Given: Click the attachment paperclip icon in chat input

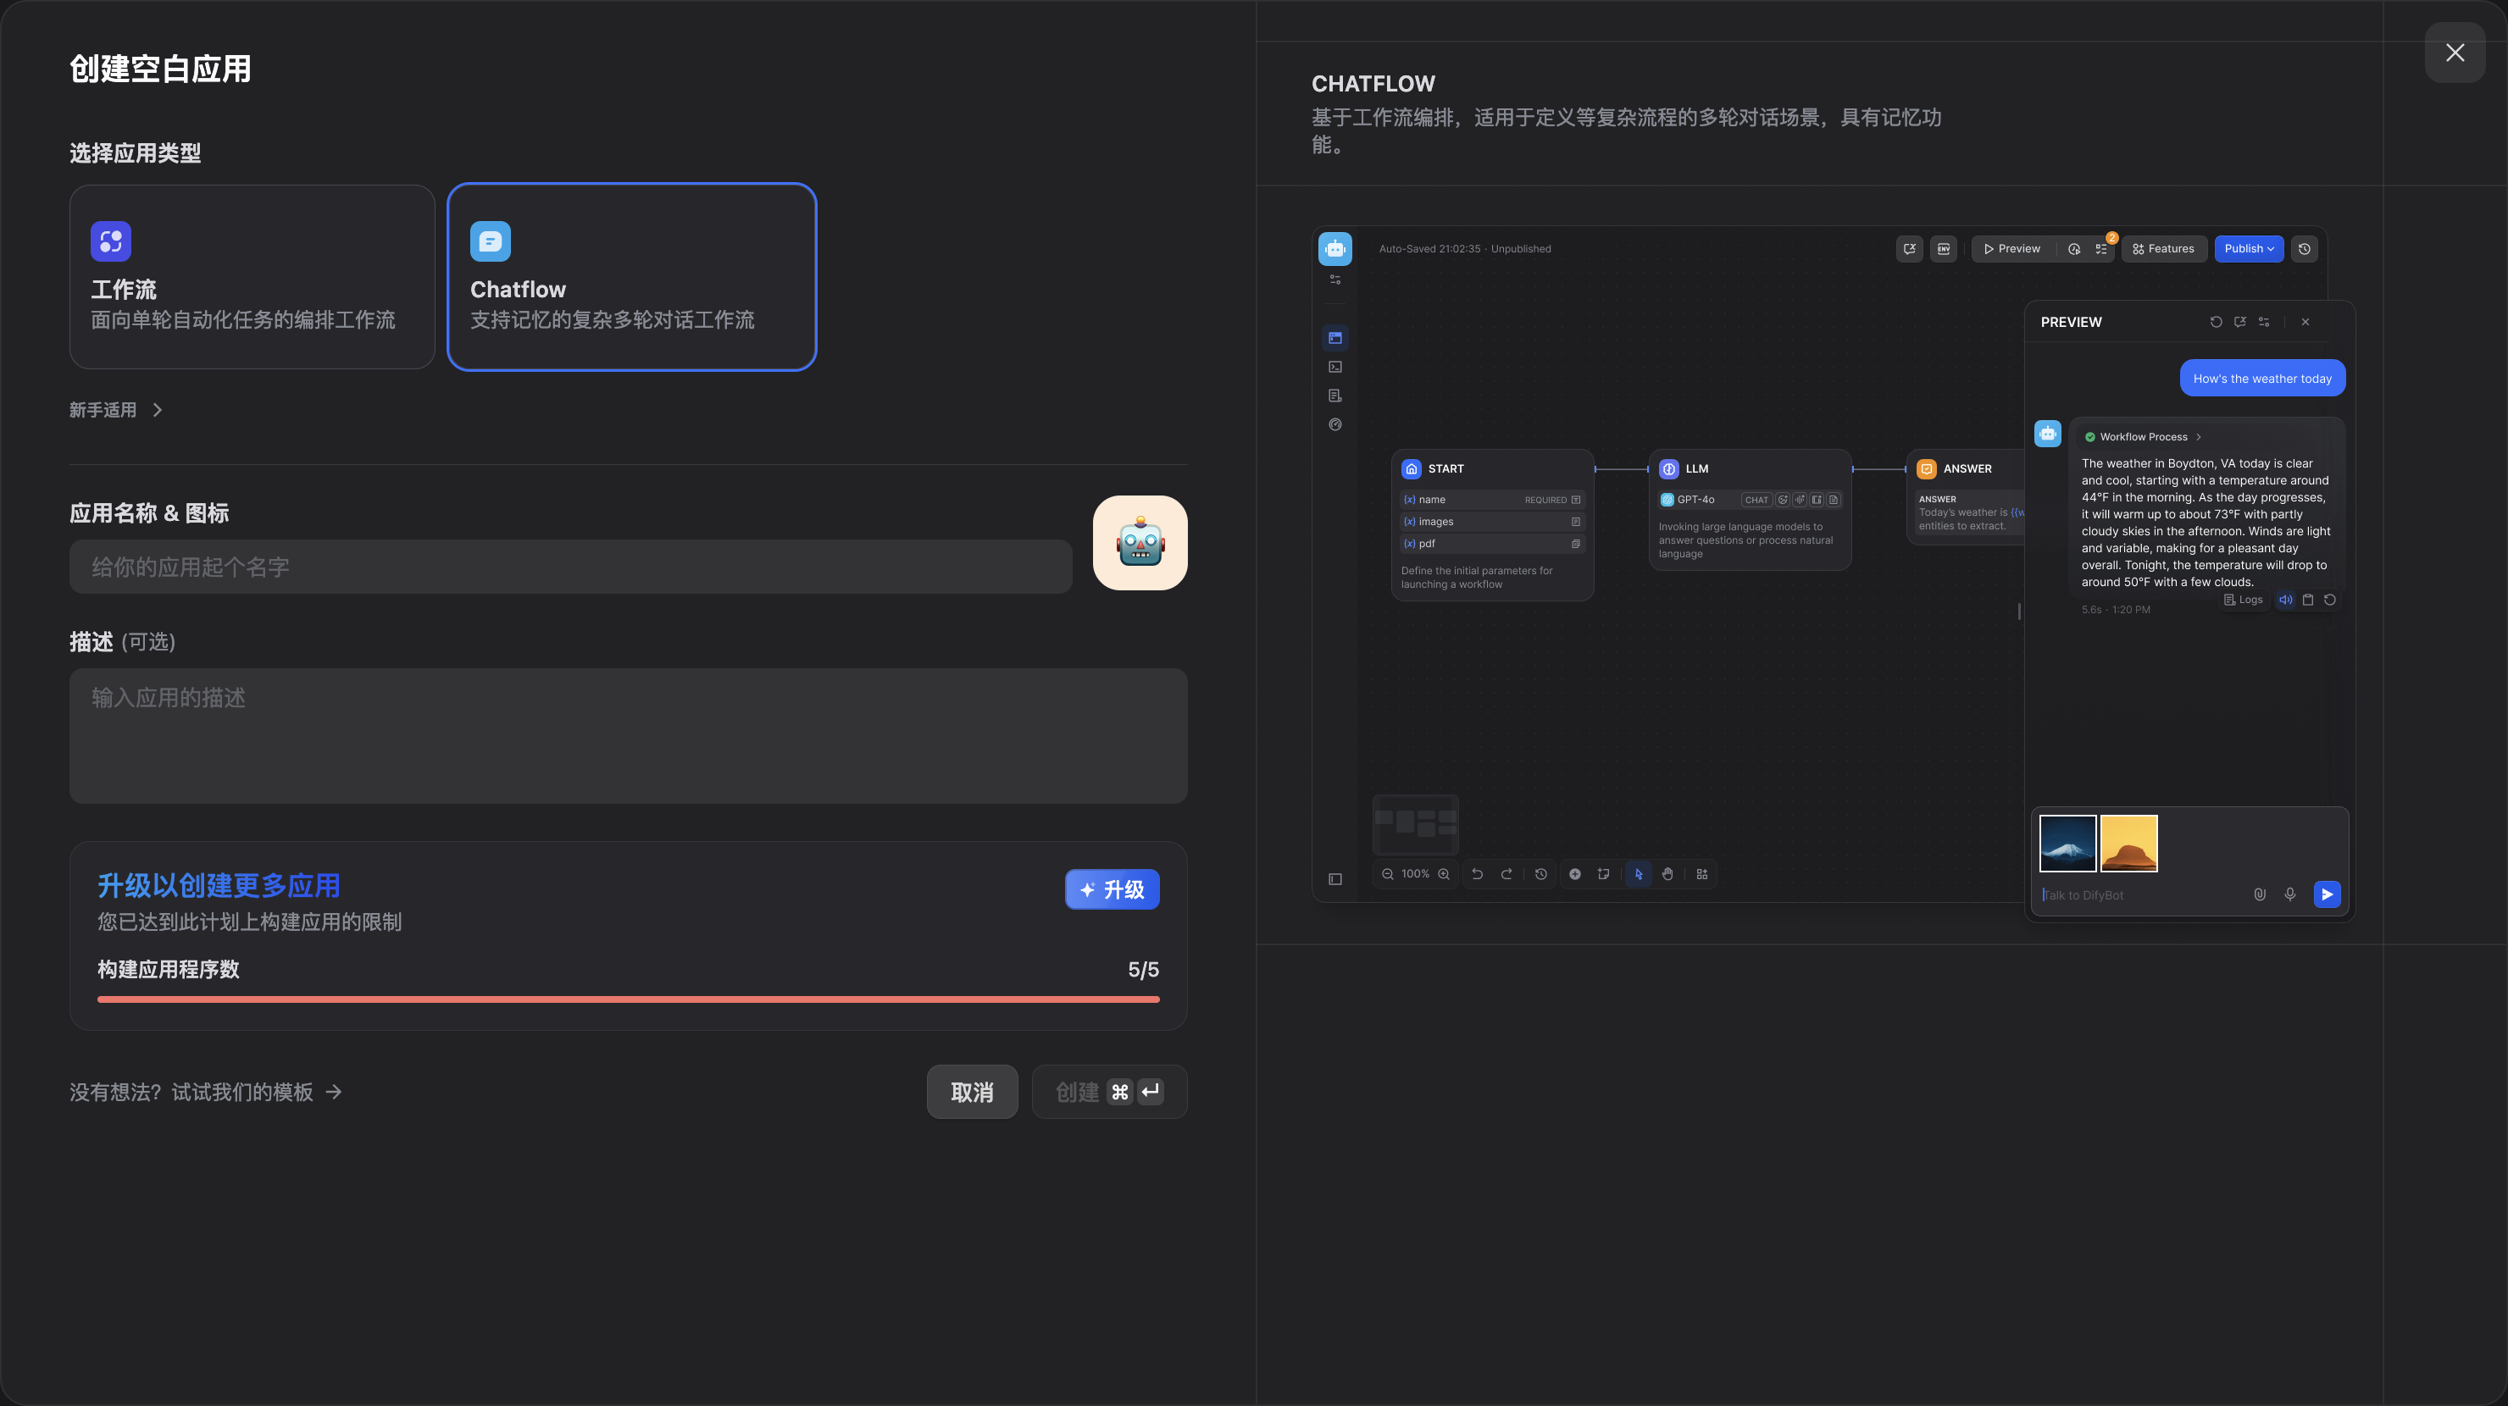Looking at the screenshot, I should pos(2260,894).
